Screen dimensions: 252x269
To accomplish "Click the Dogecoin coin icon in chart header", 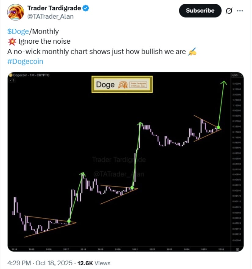I will point(10,75).
